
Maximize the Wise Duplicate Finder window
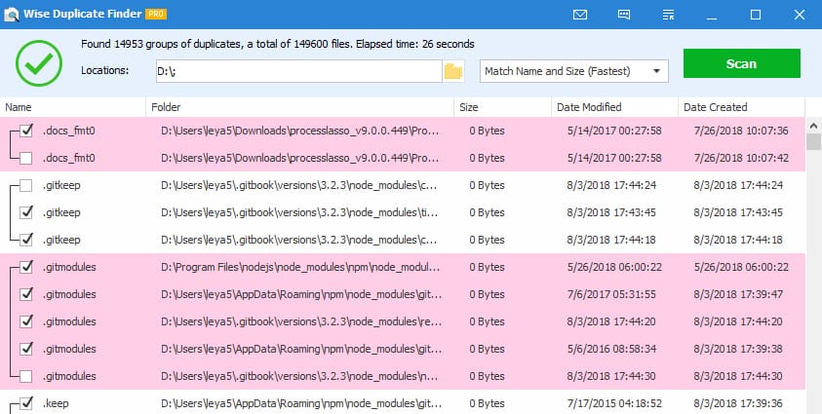point(756,15)
